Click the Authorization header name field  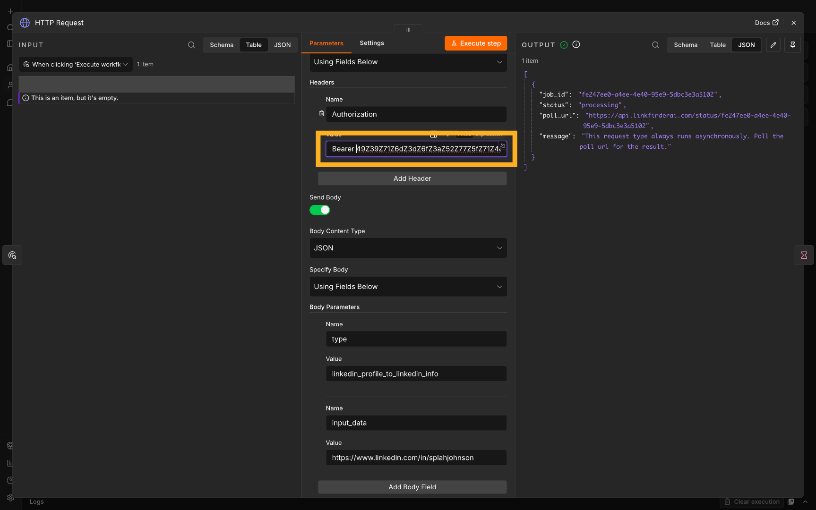(x=416, y=114)
